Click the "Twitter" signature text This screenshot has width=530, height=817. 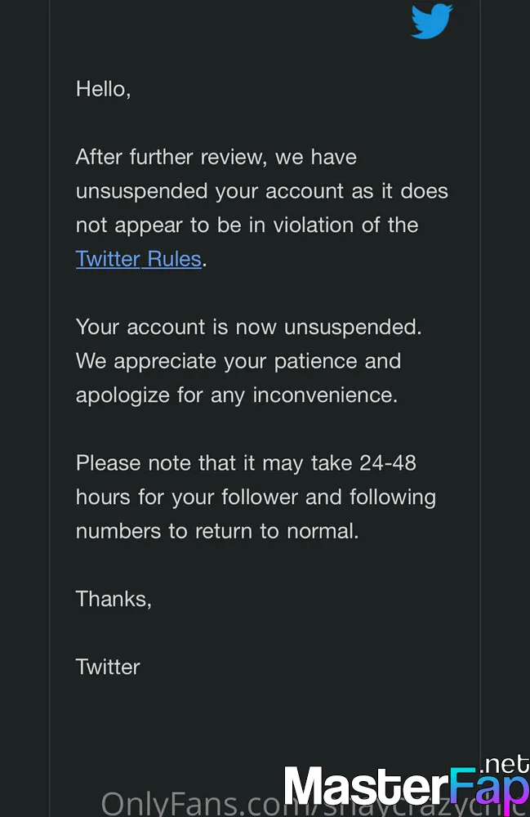(108, 667)
